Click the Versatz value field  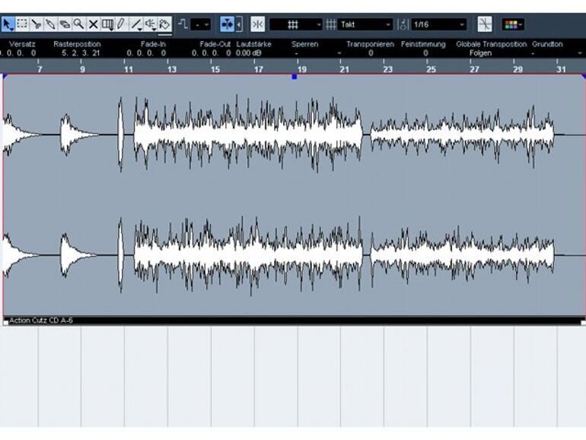tap(18, 53)
